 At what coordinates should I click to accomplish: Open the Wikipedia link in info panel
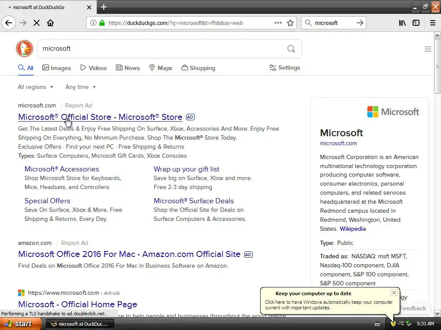click(x=353, y=229)
